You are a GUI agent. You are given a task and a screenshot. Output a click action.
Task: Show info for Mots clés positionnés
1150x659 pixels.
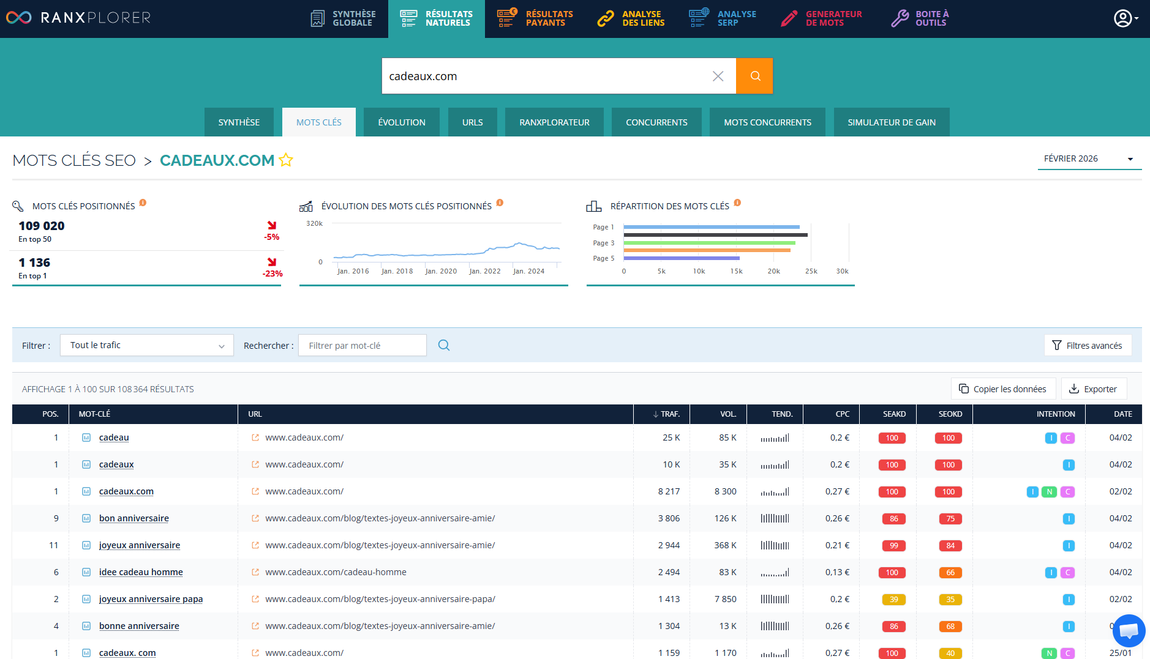[x=143, y=203]
